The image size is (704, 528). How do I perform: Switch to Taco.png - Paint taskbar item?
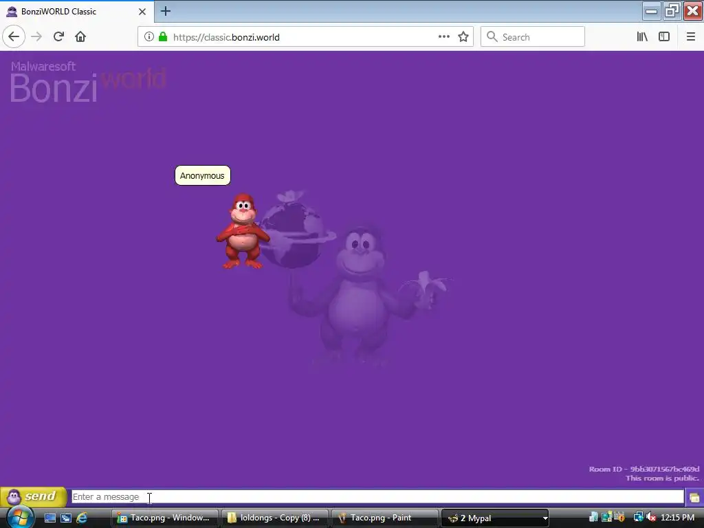point(385,518)
